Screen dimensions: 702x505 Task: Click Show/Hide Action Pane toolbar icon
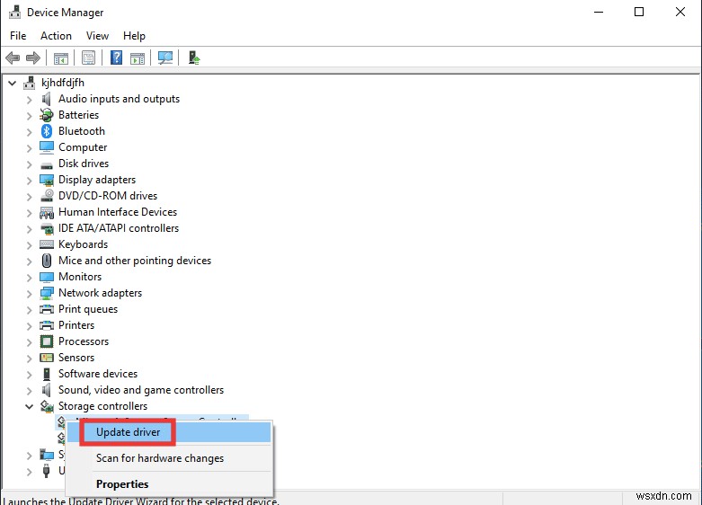[x=138, y=58]
